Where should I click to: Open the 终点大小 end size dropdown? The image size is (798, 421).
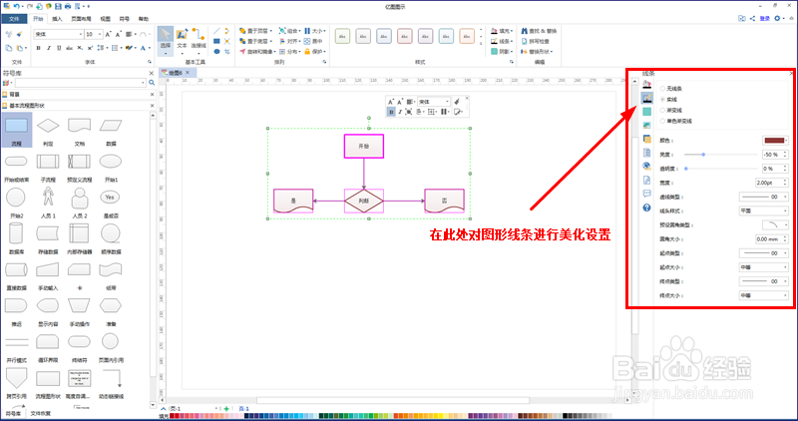(x=763, y=295)
